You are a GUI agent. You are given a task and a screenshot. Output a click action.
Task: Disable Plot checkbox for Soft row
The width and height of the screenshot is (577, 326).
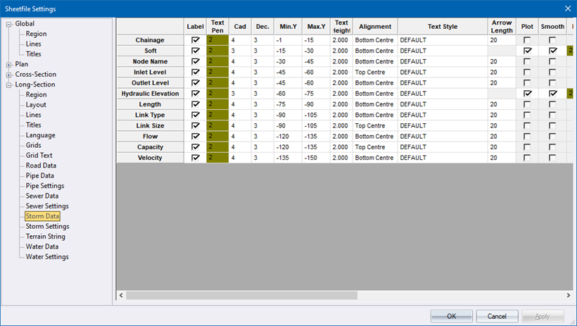527,51
